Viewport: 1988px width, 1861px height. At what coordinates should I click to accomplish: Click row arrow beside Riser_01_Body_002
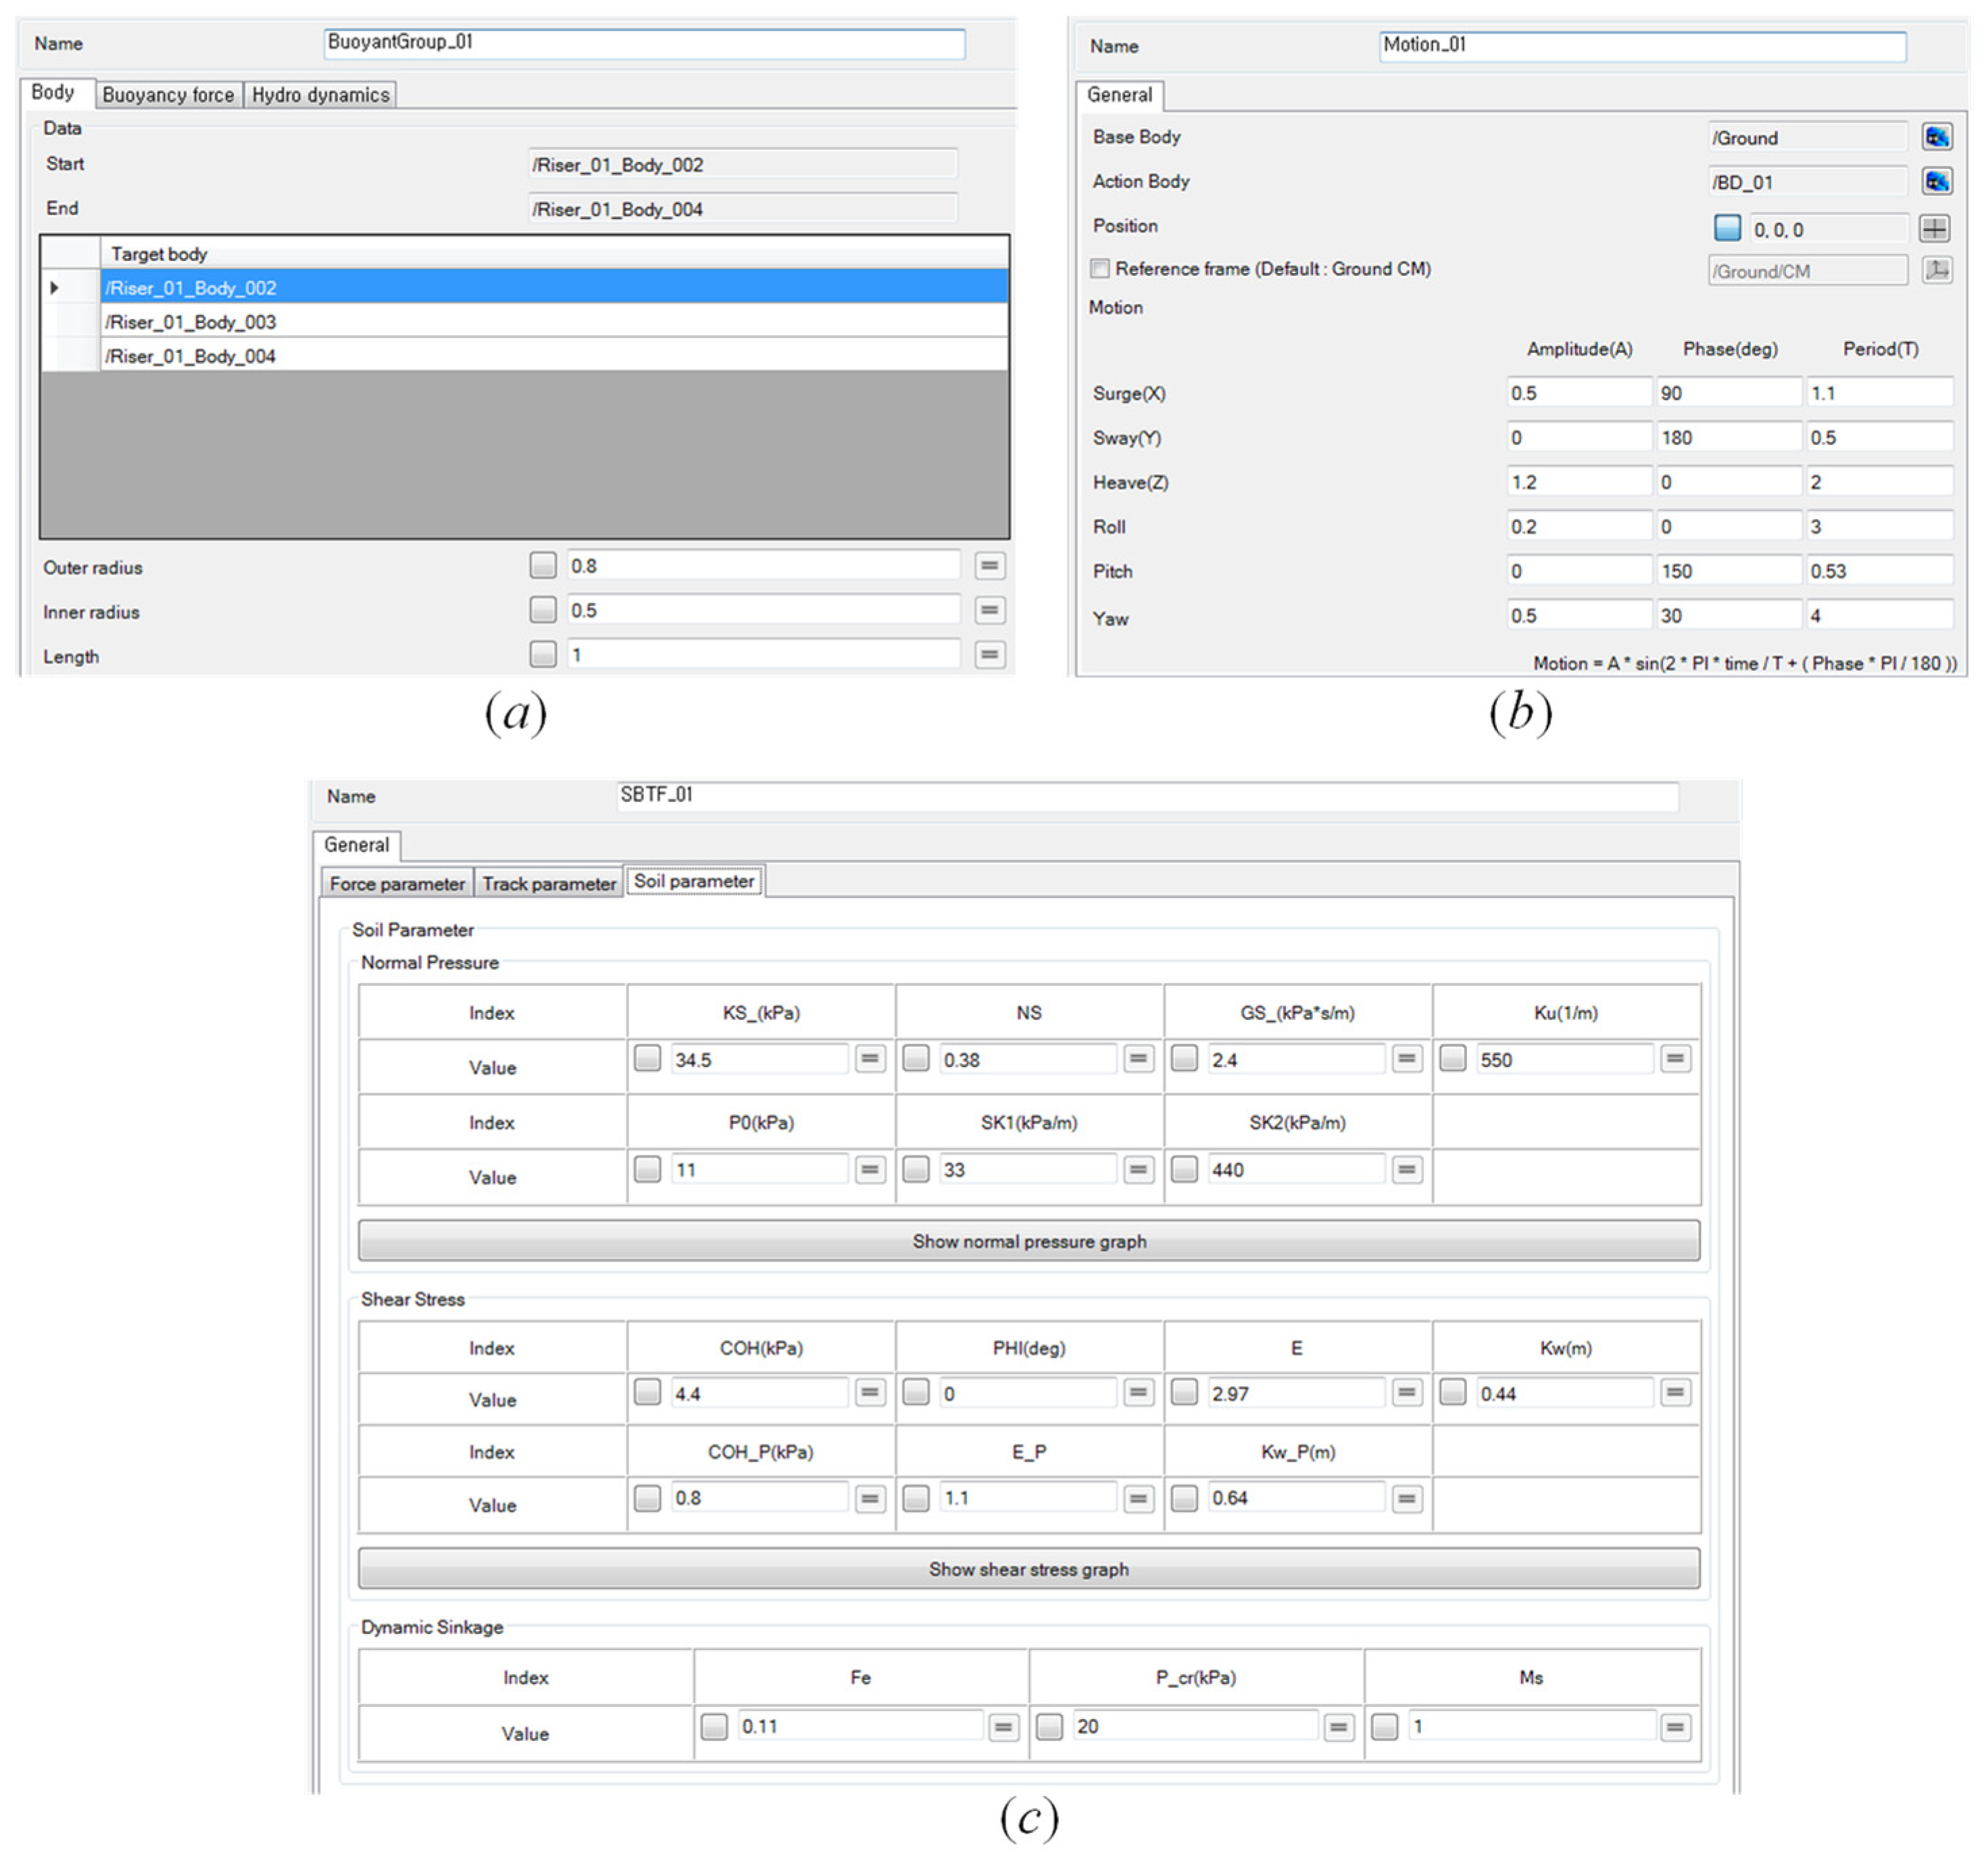point(55,288)
